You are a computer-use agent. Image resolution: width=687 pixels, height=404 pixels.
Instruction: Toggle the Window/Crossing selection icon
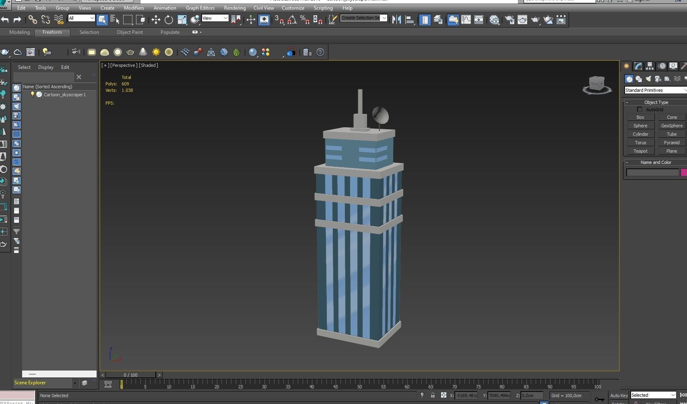(140, 19)
